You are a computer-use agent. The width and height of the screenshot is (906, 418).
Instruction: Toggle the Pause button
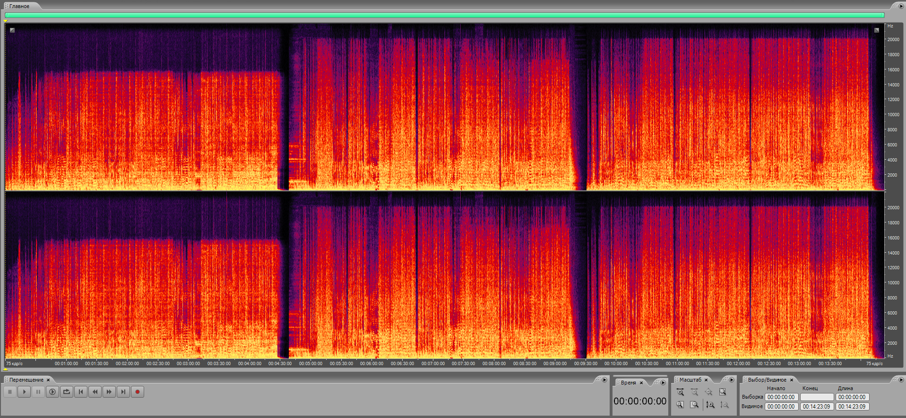coord(38,392)
